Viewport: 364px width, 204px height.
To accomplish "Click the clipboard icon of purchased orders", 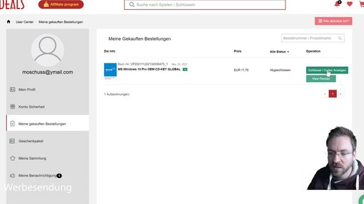I will coord(13,124).
